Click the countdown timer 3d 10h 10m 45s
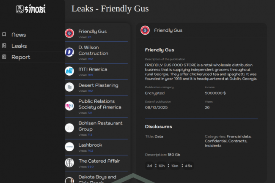 [169, 166]
